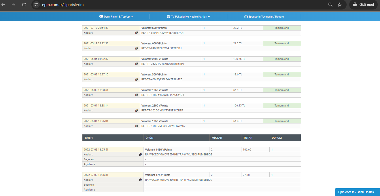Copy code REP-TR-400-5Q2SFLF4X7R2LM2Z with copy icon
This screenshot has width=380, height=196.
pyautogui.click(x=137, y=79)
